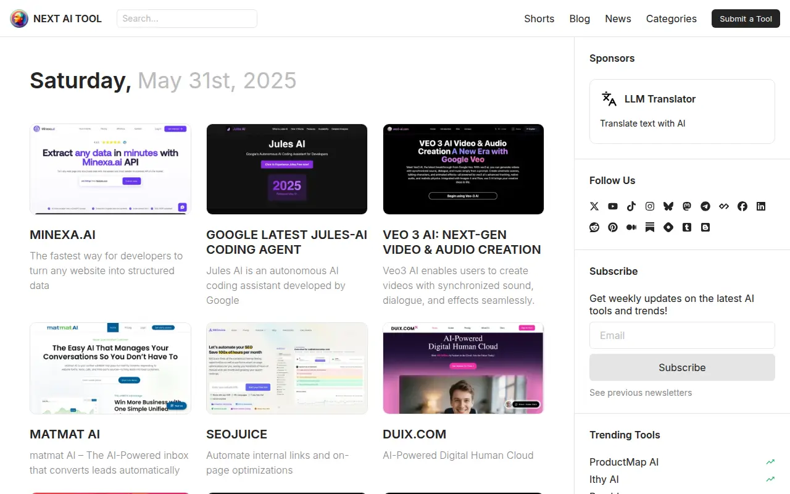
Task: Open the Pinterest social icon
Action: tap(613, 227)
